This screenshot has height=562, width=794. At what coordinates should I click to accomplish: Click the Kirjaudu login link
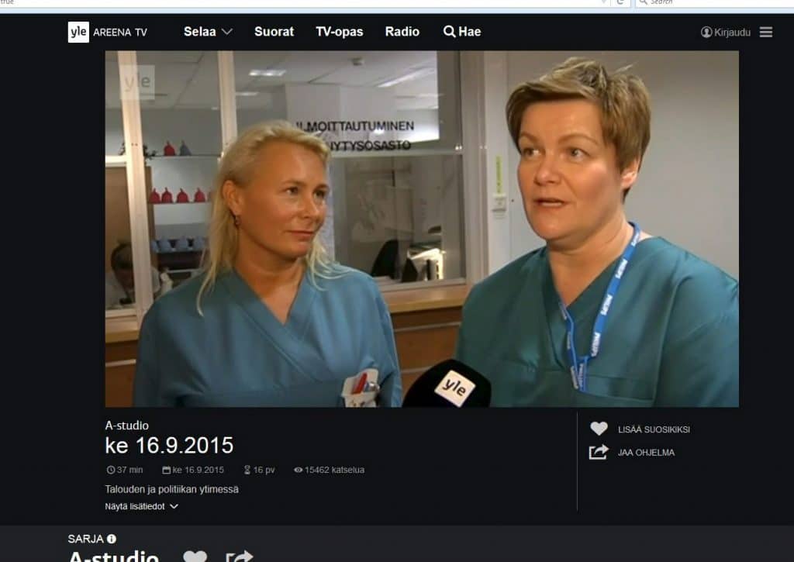[732, 32]
